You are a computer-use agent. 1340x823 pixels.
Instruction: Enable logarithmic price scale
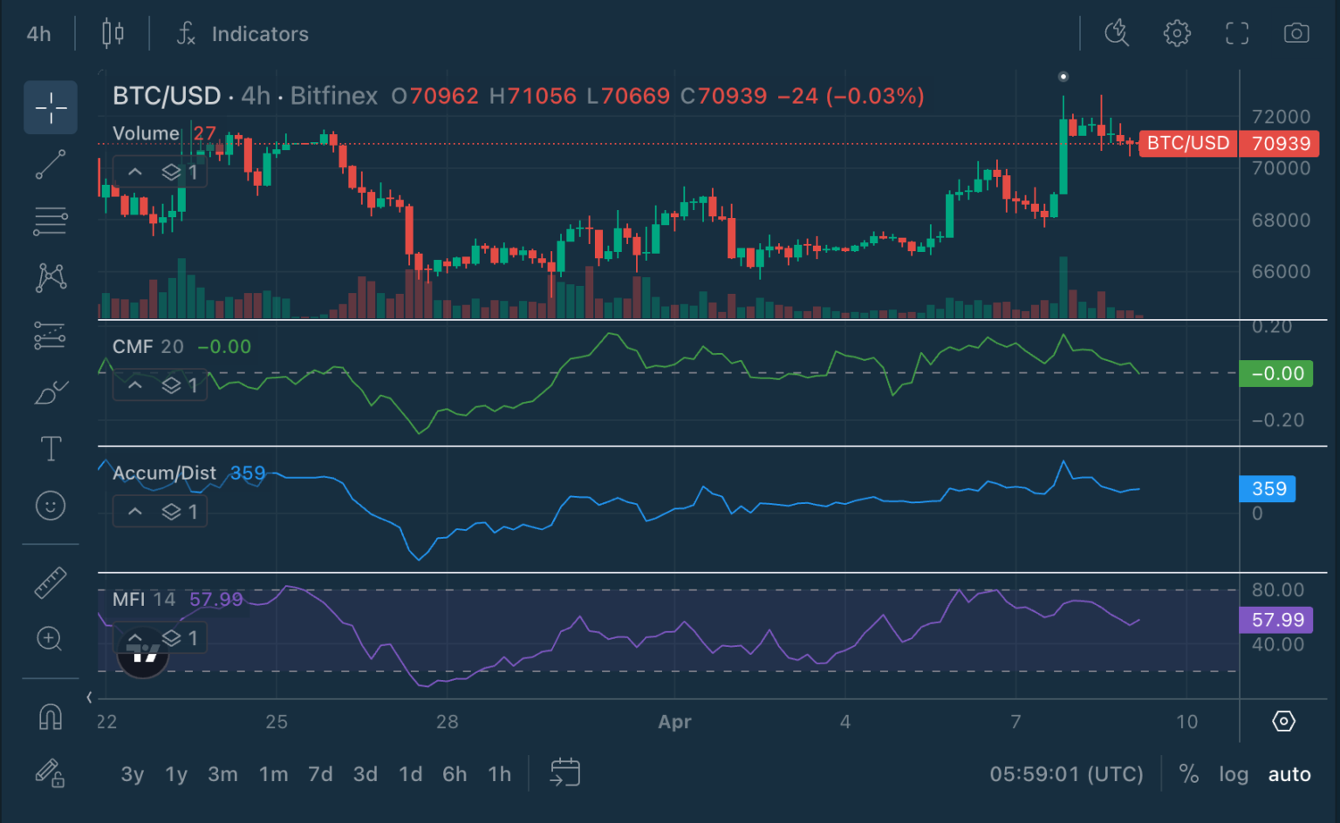pyautogui.click(x=1234, y=773)
